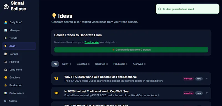The height and width of the screenshot is (106, 222).
Task: Click new badge on Last Traditional idea
Action: coord(199,93)
